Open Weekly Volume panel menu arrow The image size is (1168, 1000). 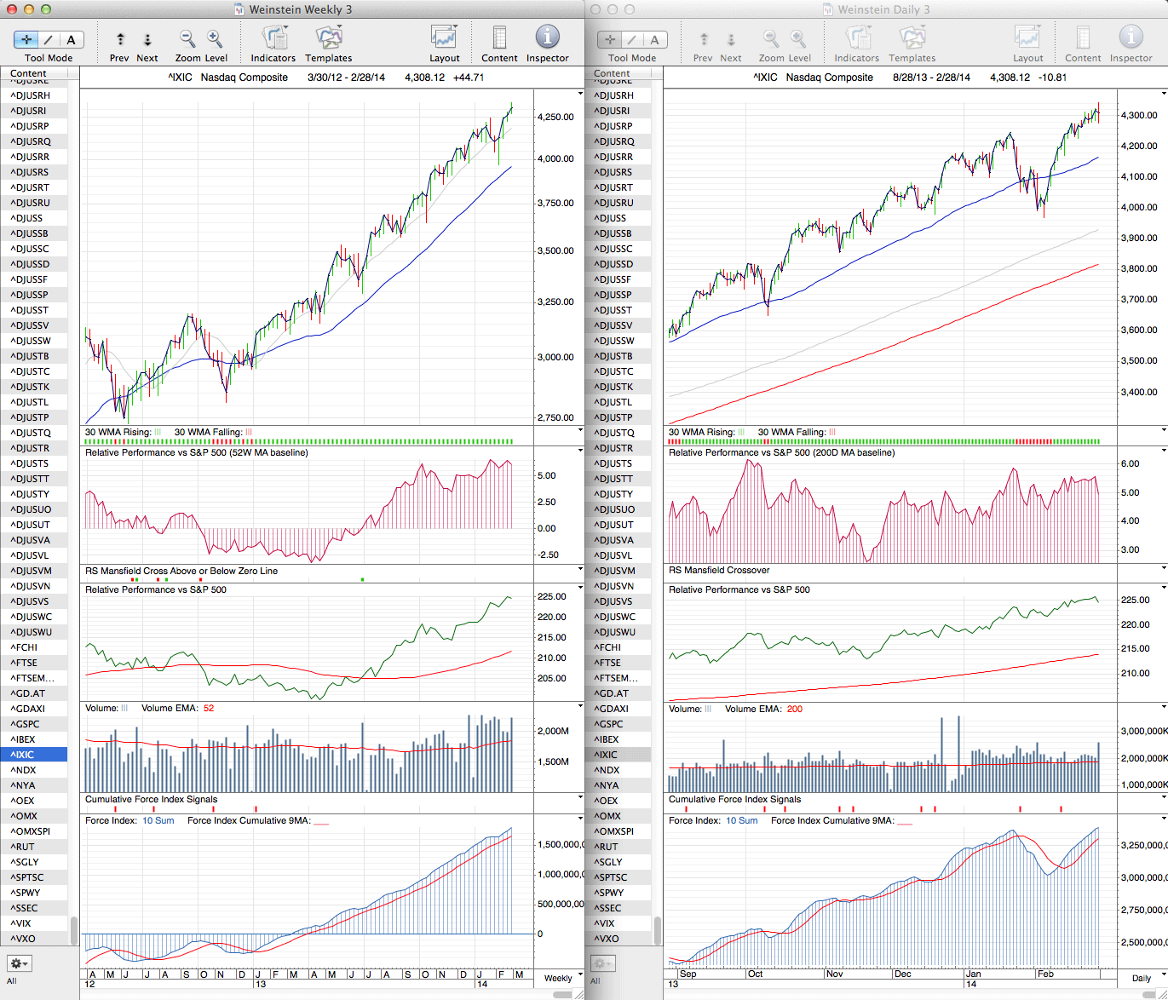[x=580, y=707]
